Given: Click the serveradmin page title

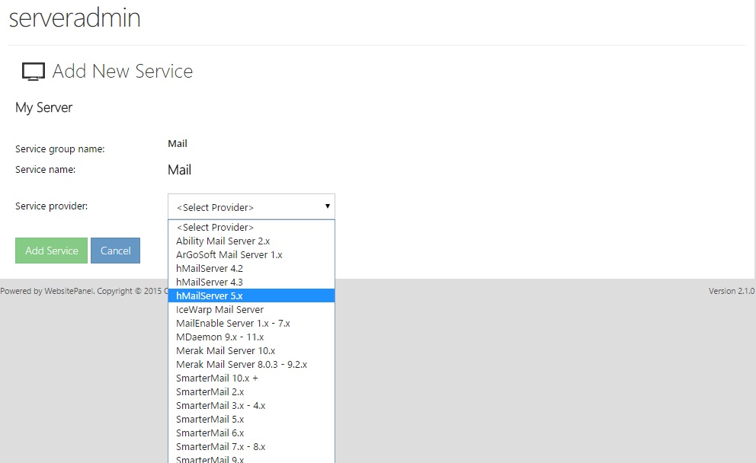Looking at the screenshot, I should pyautogui.click(x=75, y=18).
